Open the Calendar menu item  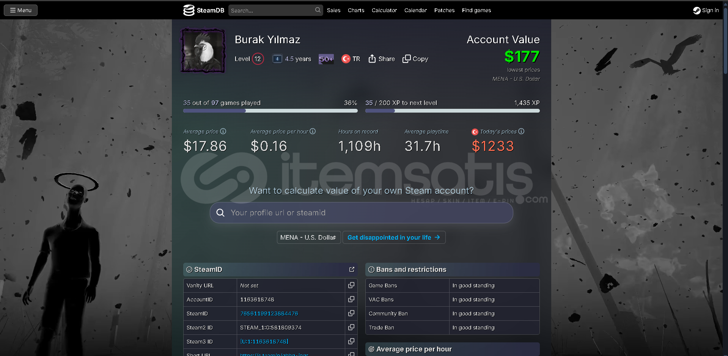coord(415,10)
